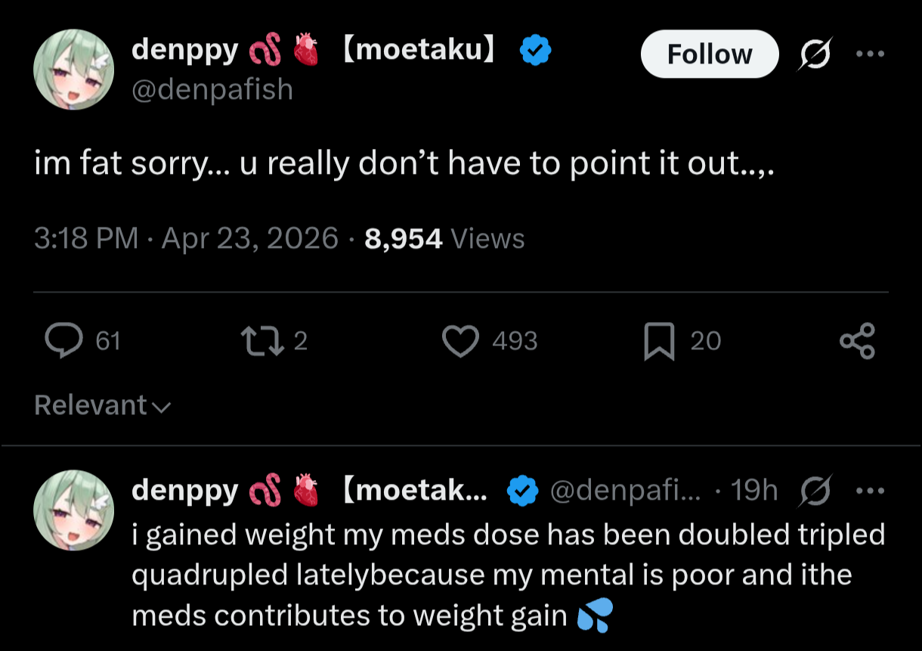Repost the tweet using retweet icon

click(261, 341)
